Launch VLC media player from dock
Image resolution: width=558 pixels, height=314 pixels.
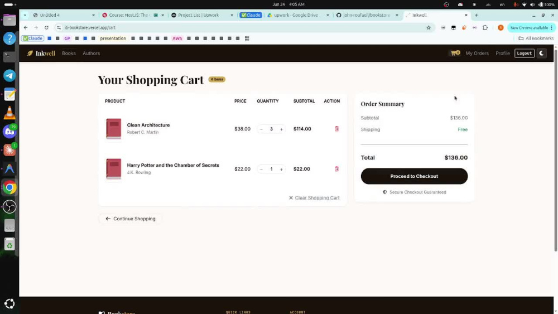coord(9,113)
